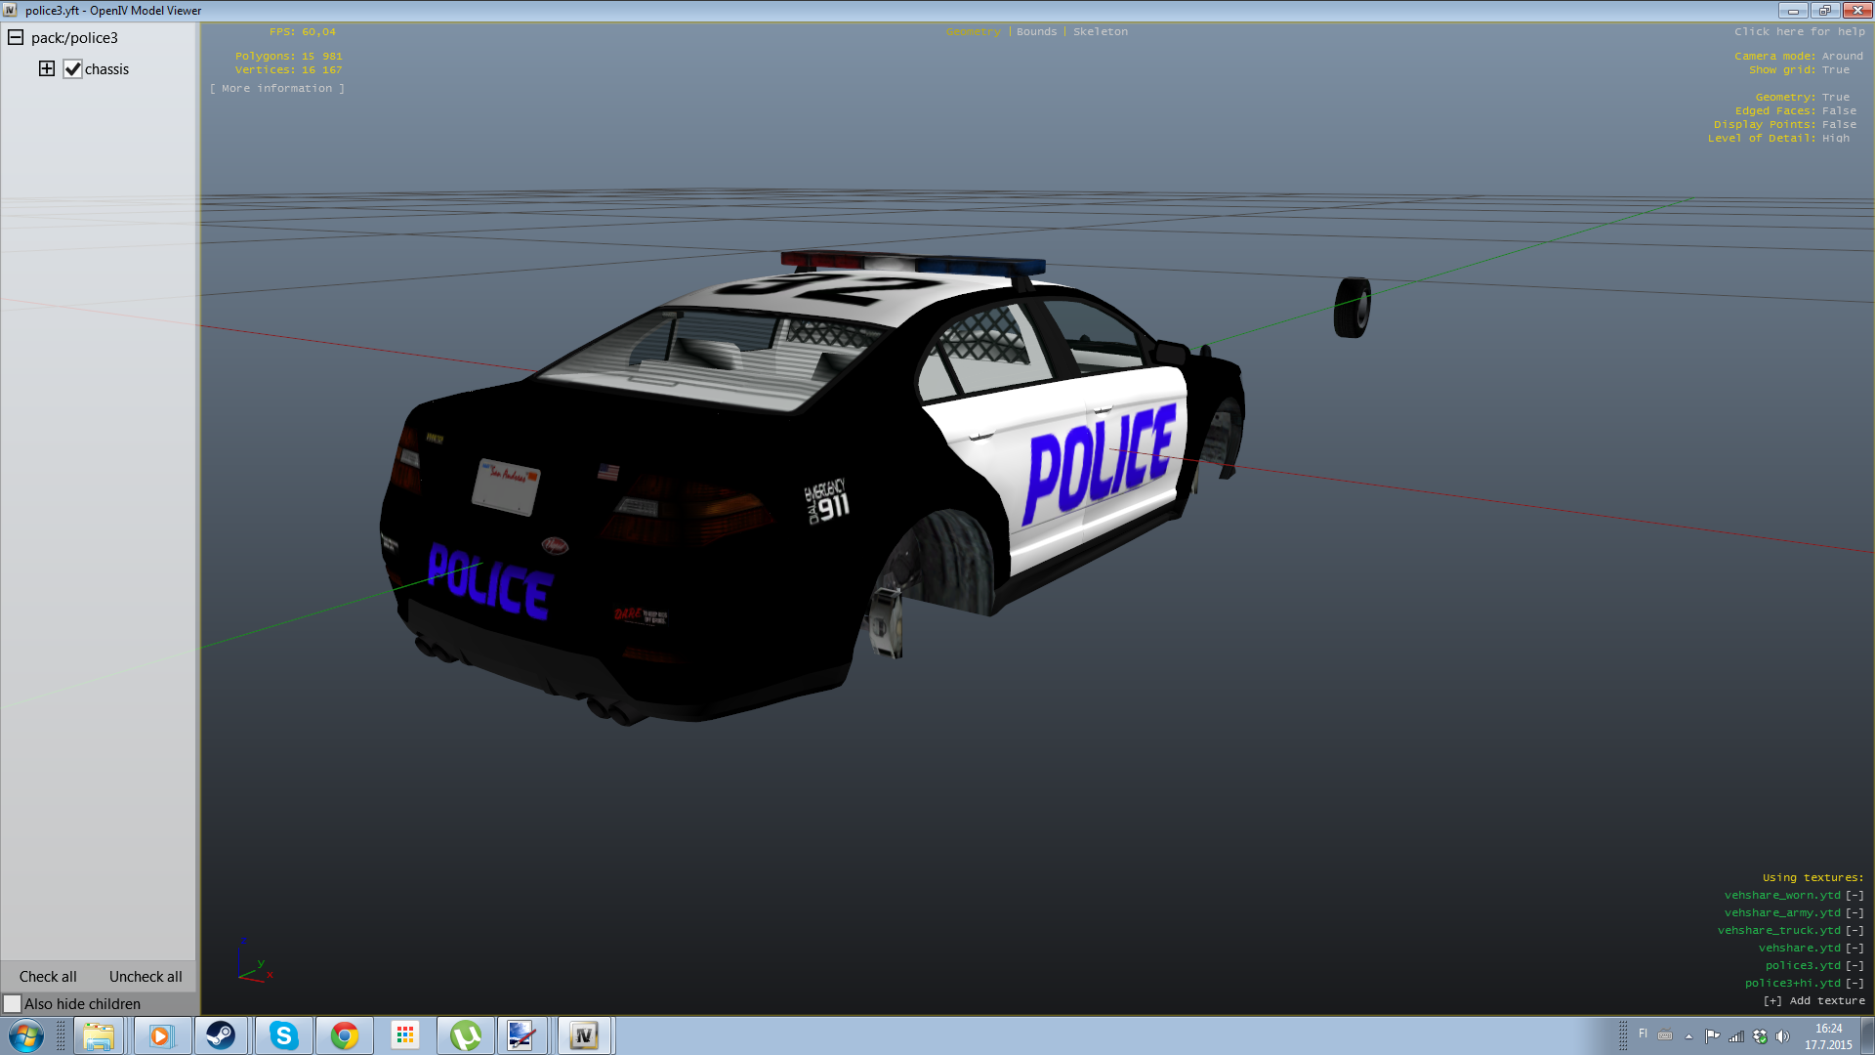Open Steam from the taskbar
This screenshot has height=1055, width=1875.
pyautogui.click(x=221, y=1035)
